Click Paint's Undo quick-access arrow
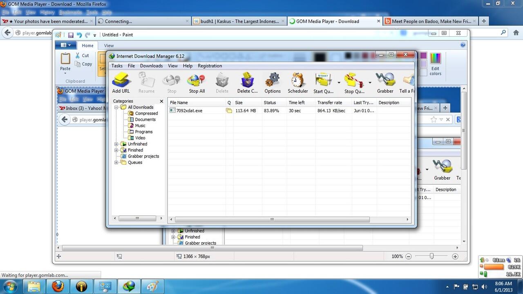This screenshot has width=523, height=294. coord(79,35)
